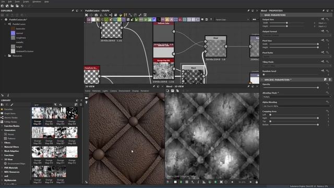This screenshot has width=334, height=188.
Task: Click the lock icon in 2D View bottom bar
Action: click(x=257, y=182)
